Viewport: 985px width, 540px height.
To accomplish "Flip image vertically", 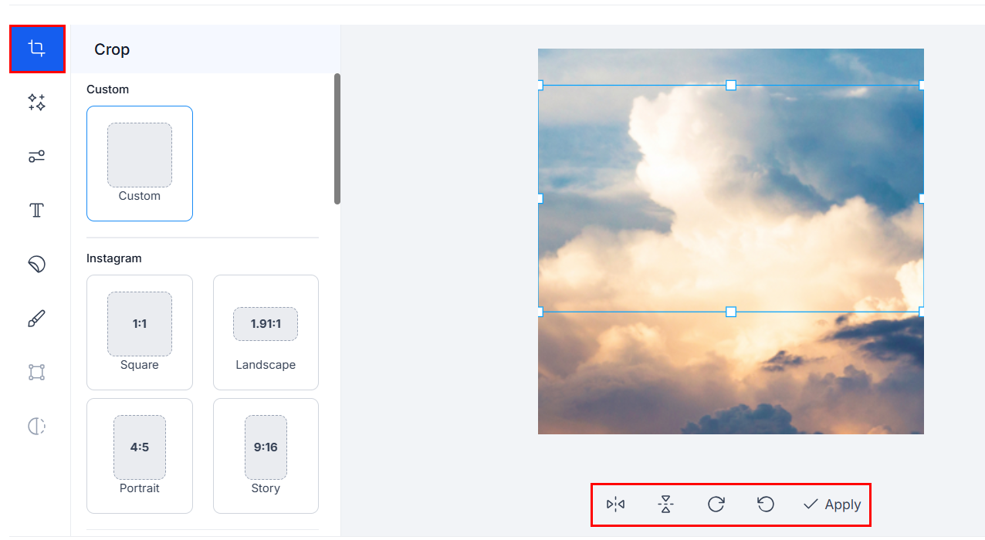I will pyautogui.click(x=665, y=505).
